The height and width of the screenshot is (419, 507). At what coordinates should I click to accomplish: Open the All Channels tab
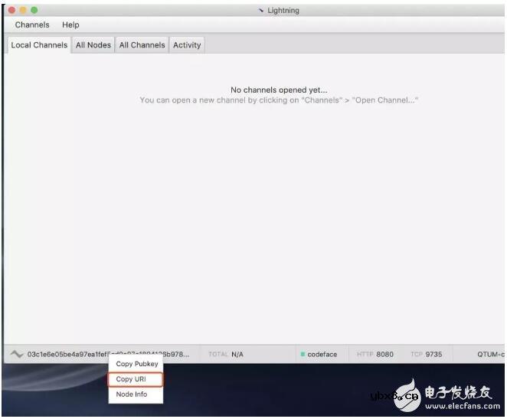(142, 45)
